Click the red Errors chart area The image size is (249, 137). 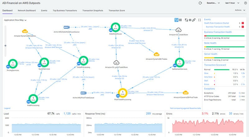click(x=208, y=126)
